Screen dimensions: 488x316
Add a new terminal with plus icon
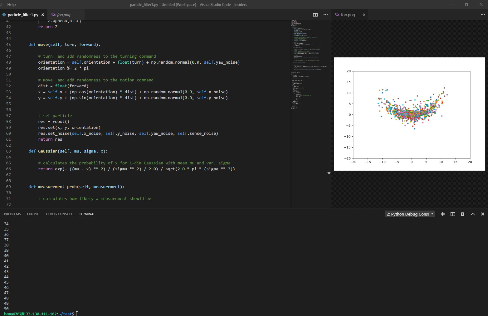point(442,214)
